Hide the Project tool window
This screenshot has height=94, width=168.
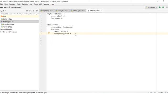[37, 11]
